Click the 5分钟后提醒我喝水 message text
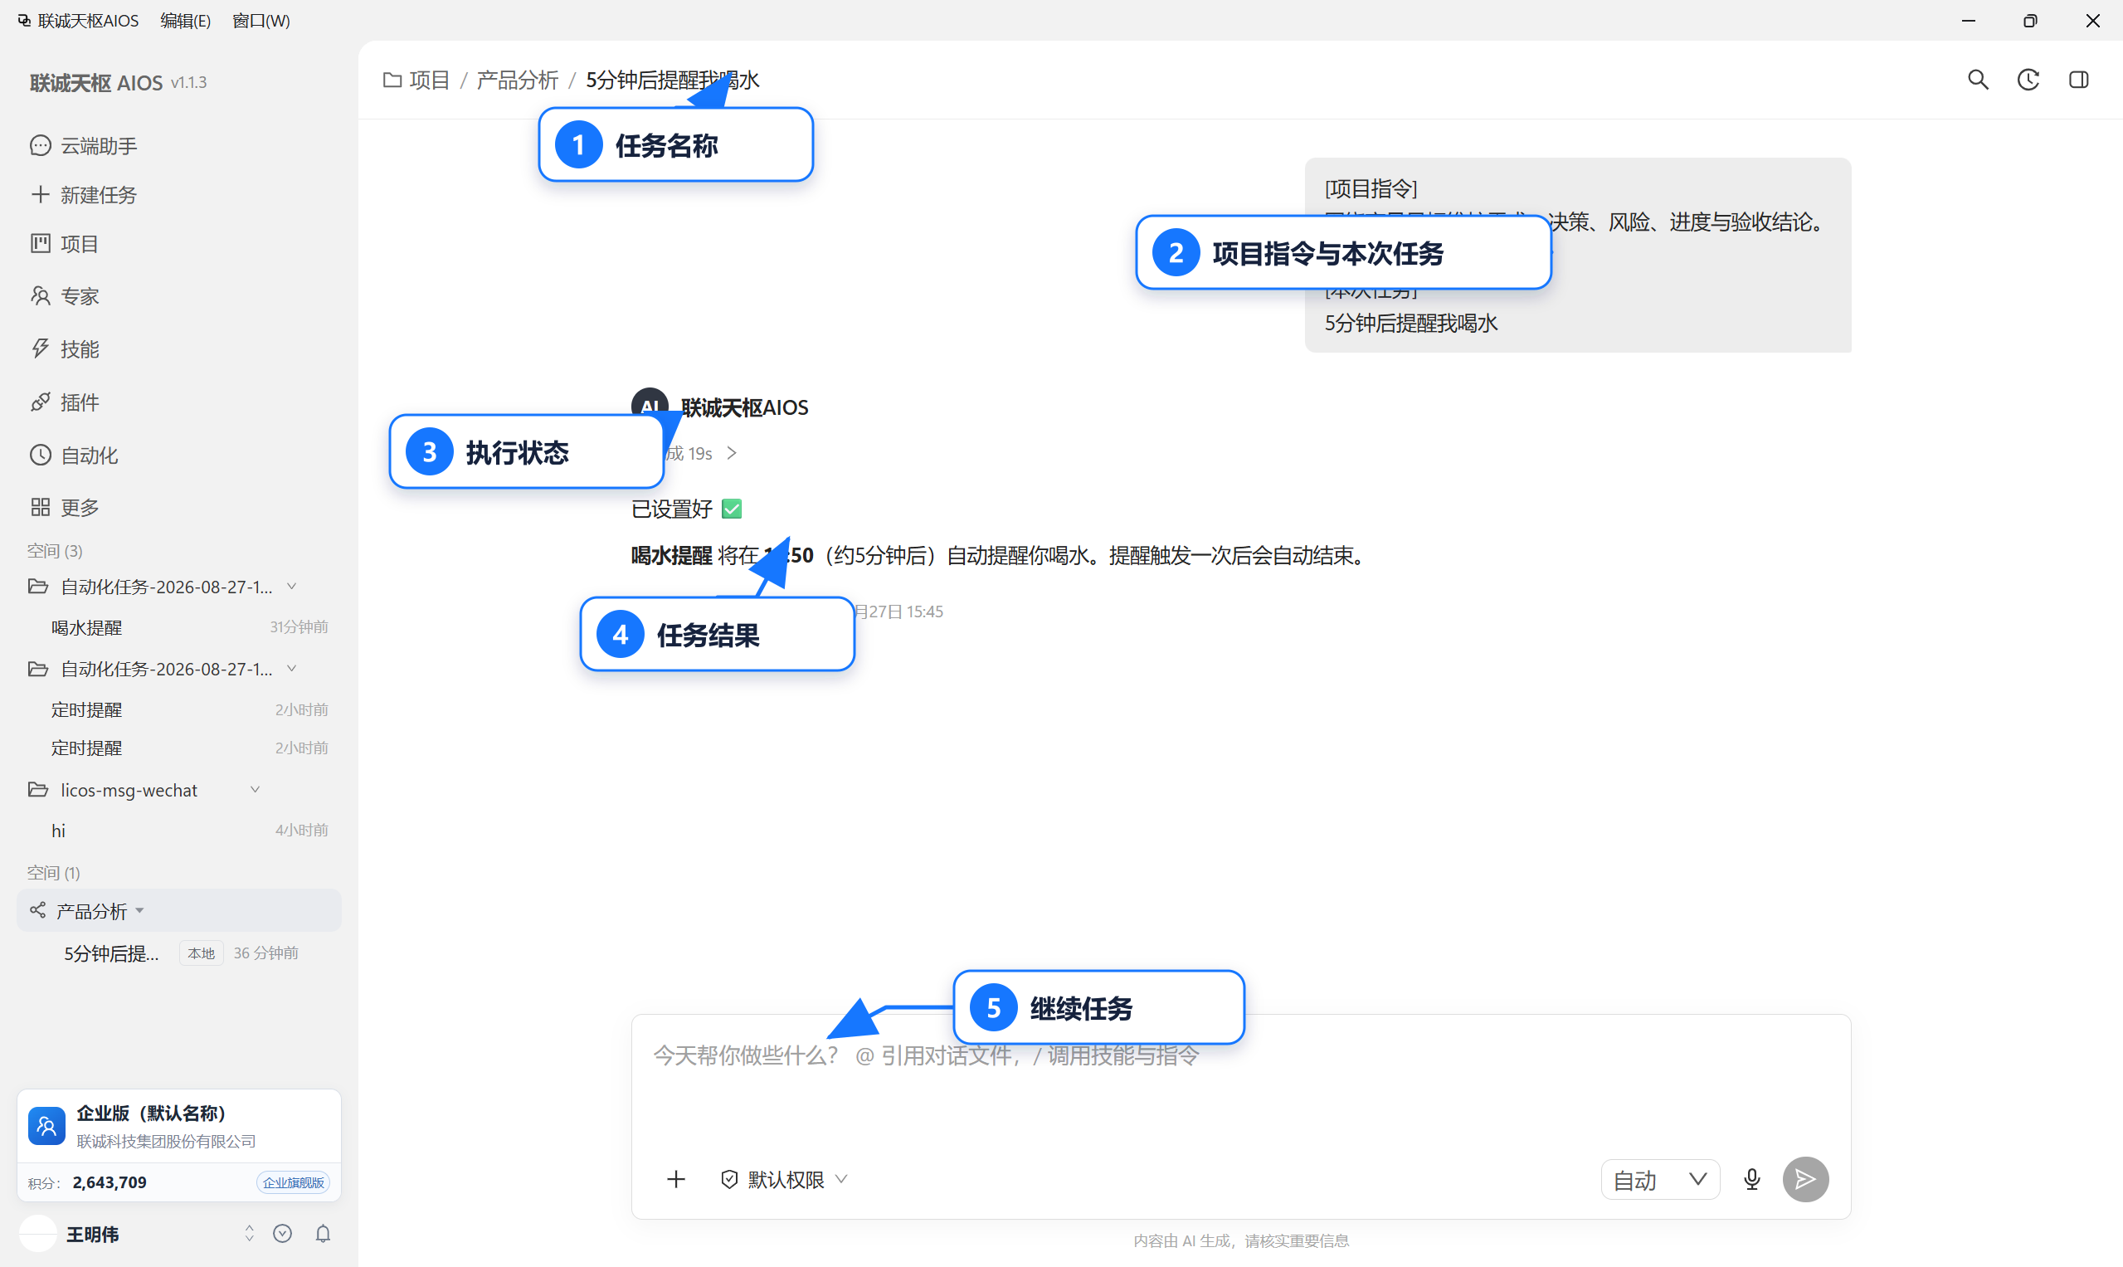This screenshot has width=2123, height=1267. [x=1410, y=324]
